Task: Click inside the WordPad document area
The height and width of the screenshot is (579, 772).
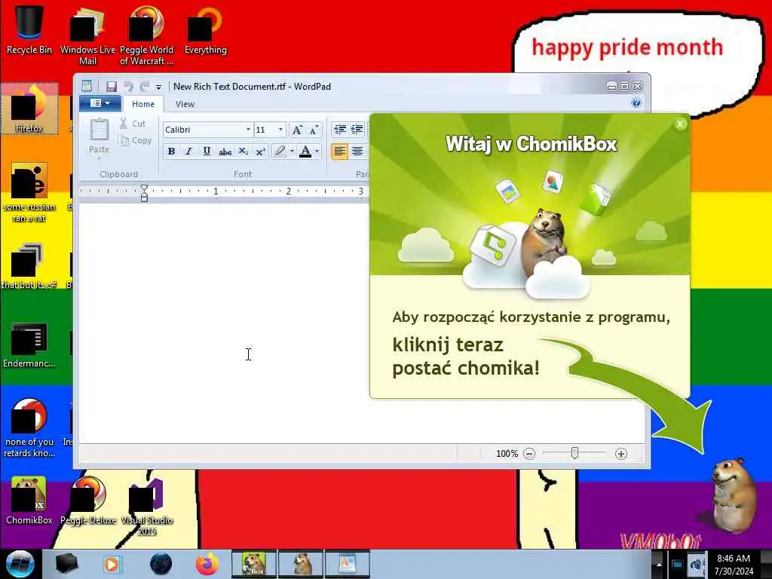Action: click(x=224, y=323)
